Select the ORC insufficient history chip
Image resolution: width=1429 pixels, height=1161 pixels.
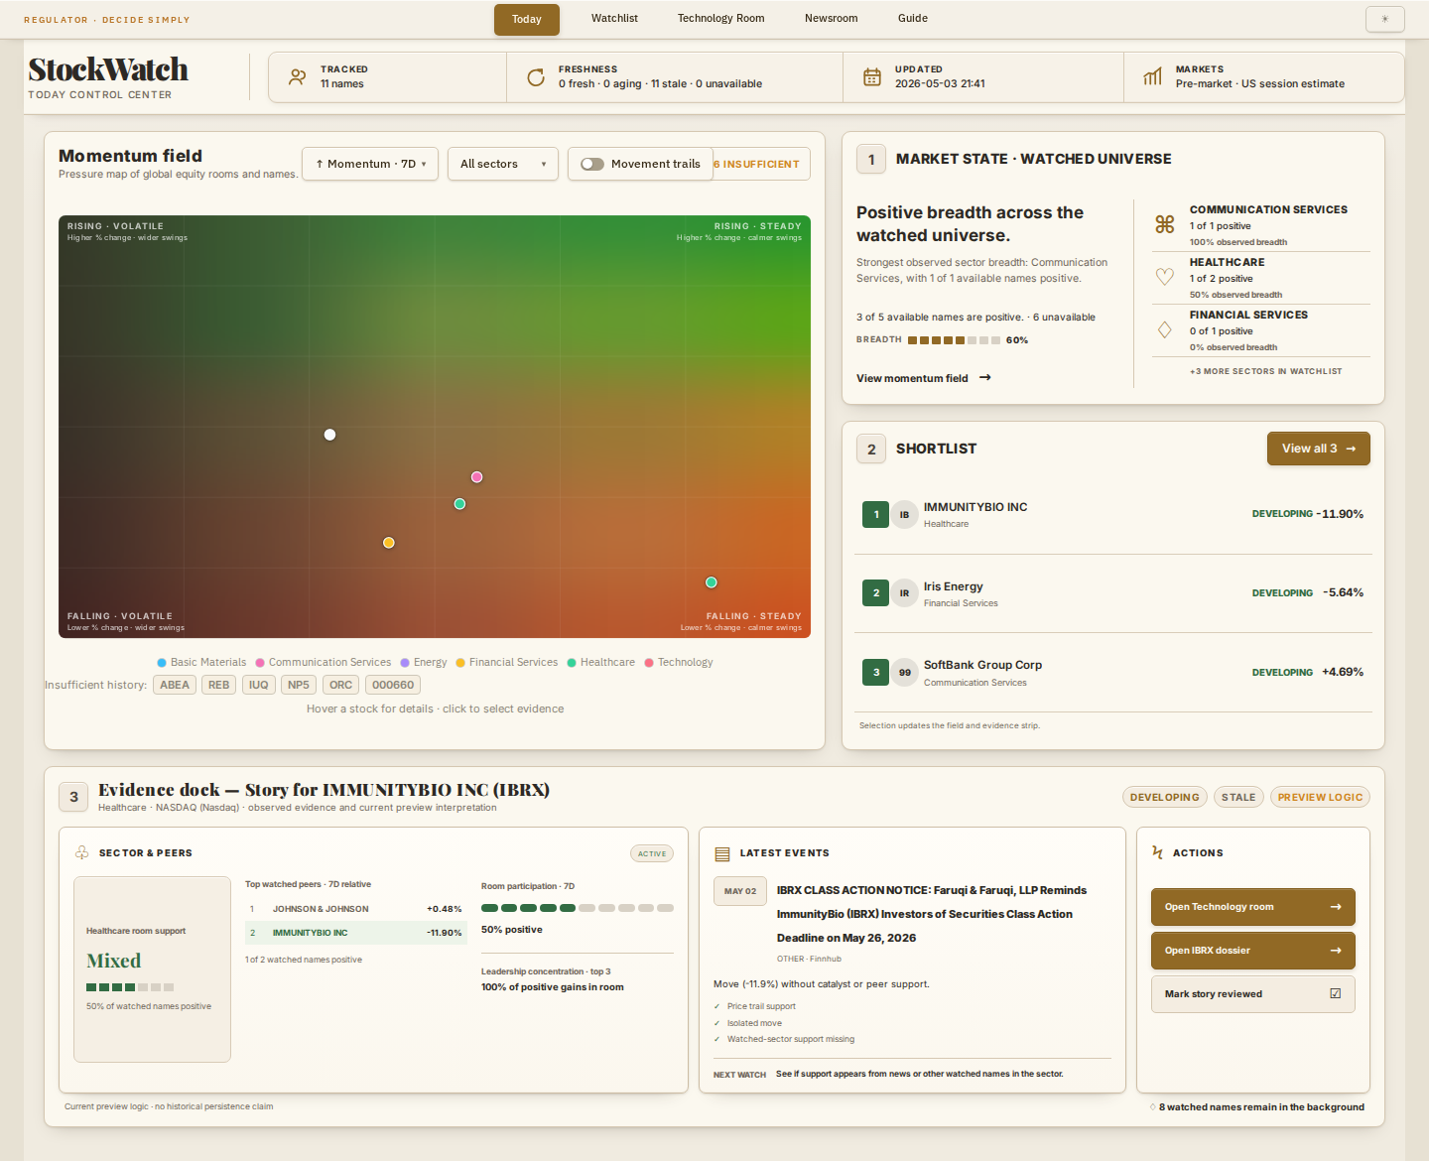(x=340, y=685)
